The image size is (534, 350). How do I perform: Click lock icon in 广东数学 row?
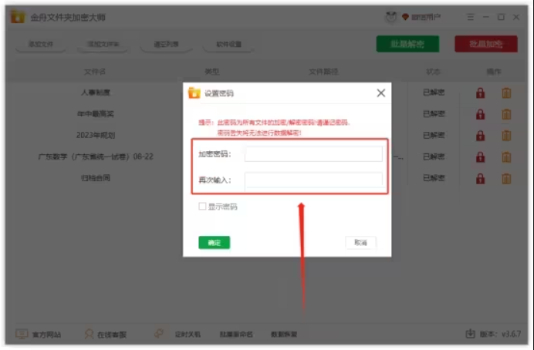coord(480,157)
